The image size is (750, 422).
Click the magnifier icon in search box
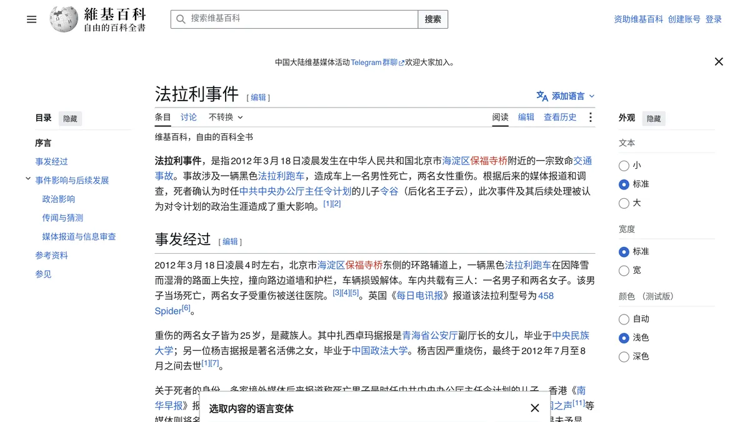(x=181, y=19)
